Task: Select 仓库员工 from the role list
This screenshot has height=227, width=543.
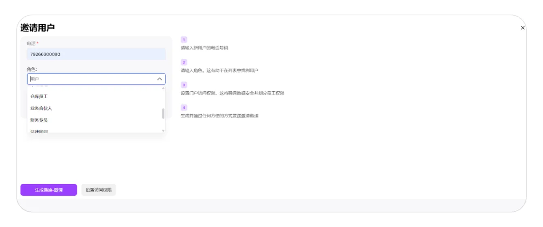Action: [39, 97]
